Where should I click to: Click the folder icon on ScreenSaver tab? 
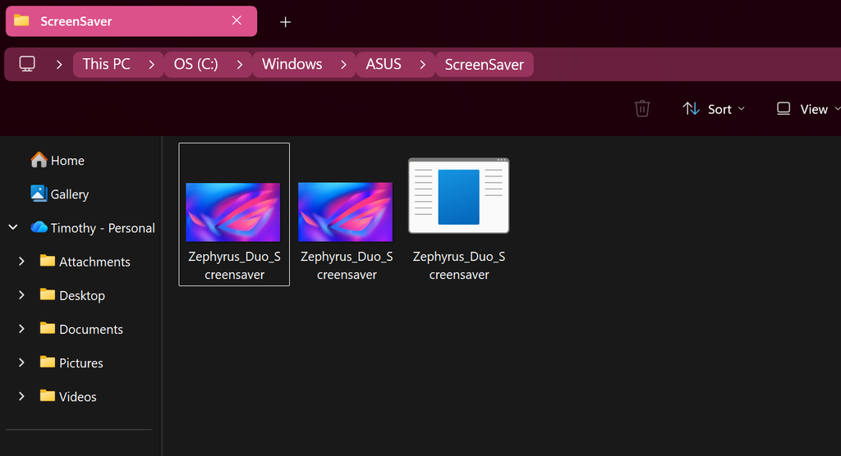pos(21,21)
